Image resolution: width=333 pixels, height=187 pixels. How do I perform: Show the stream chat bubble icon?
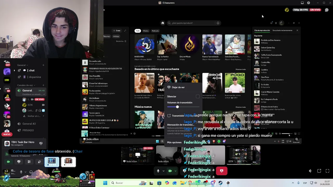(x=327, y=10)
